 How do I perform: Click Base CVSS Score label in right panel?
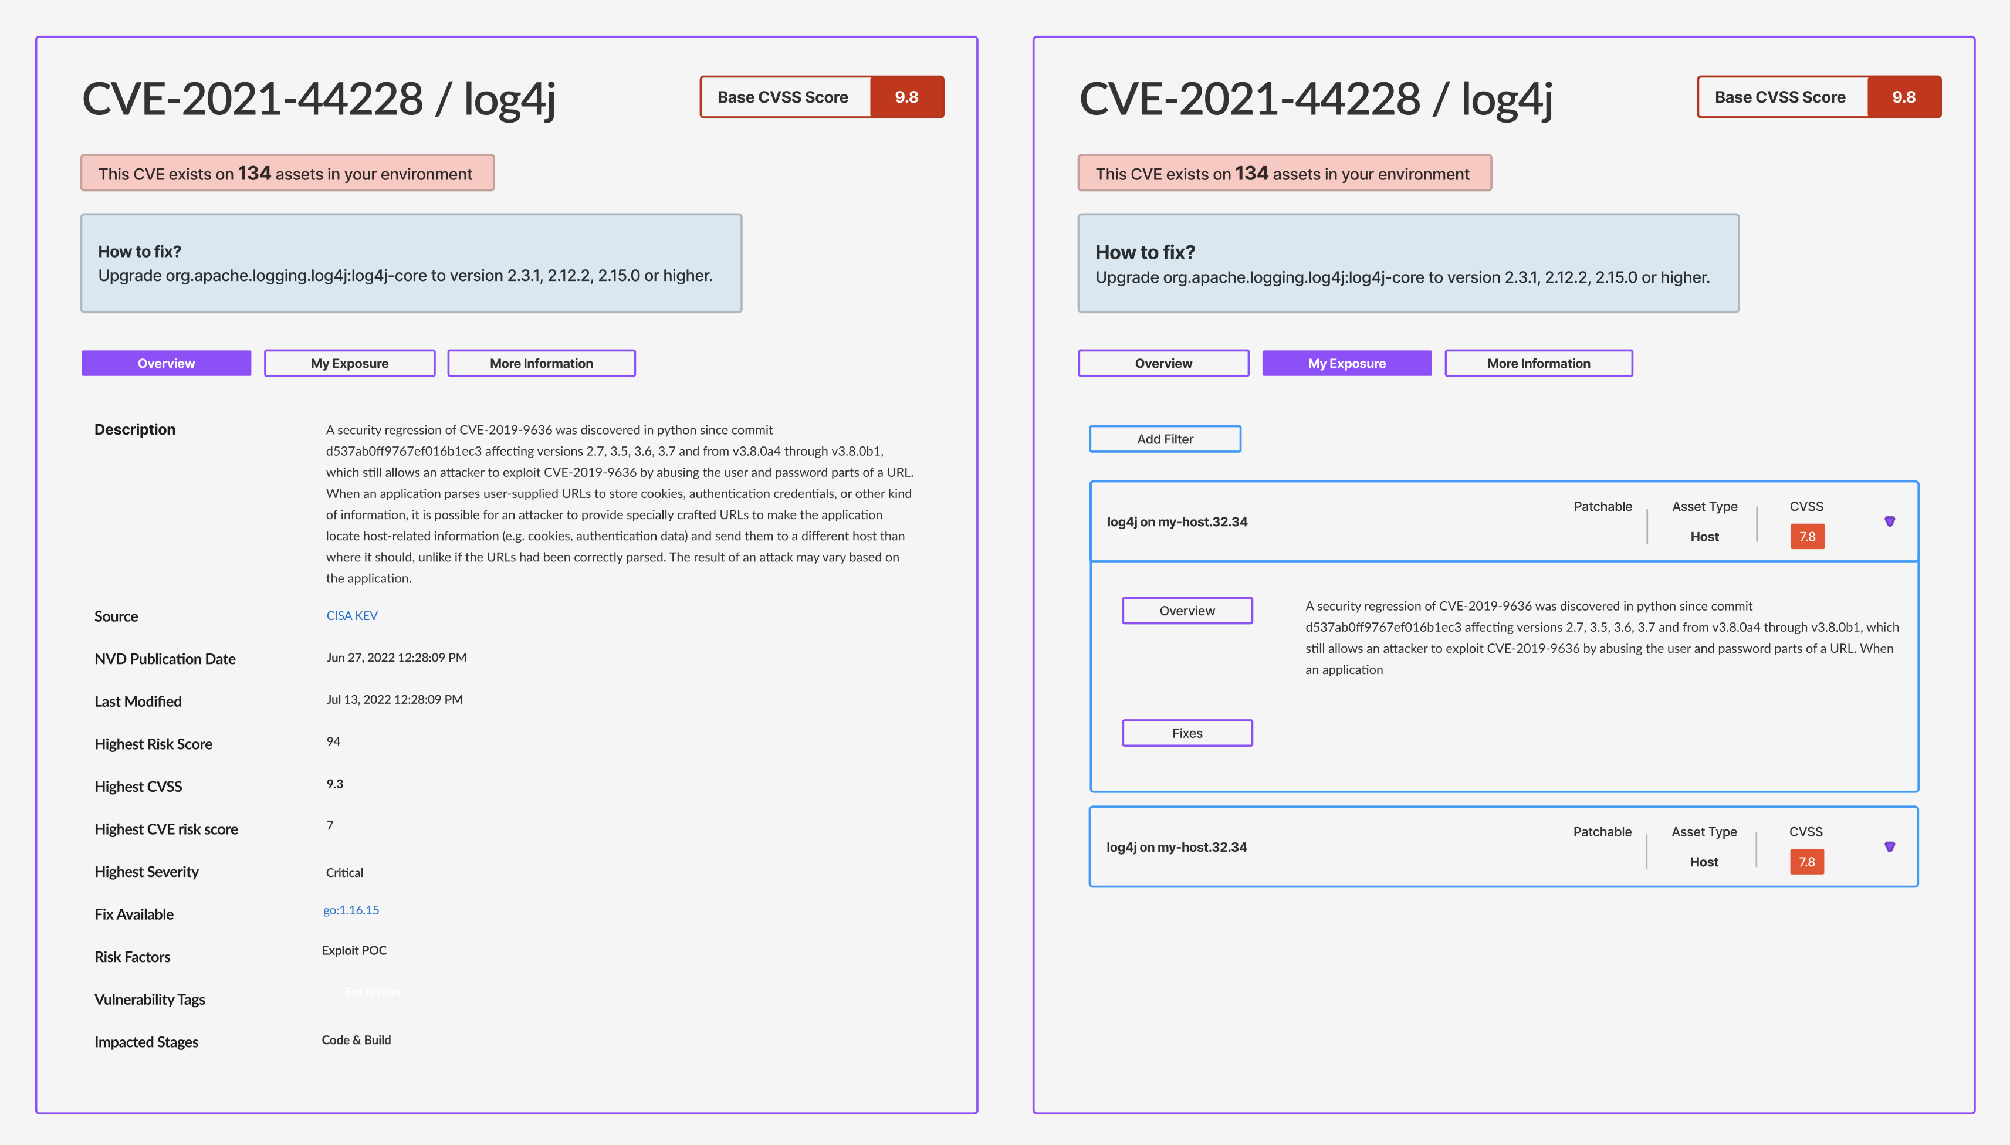point(1779,97)
